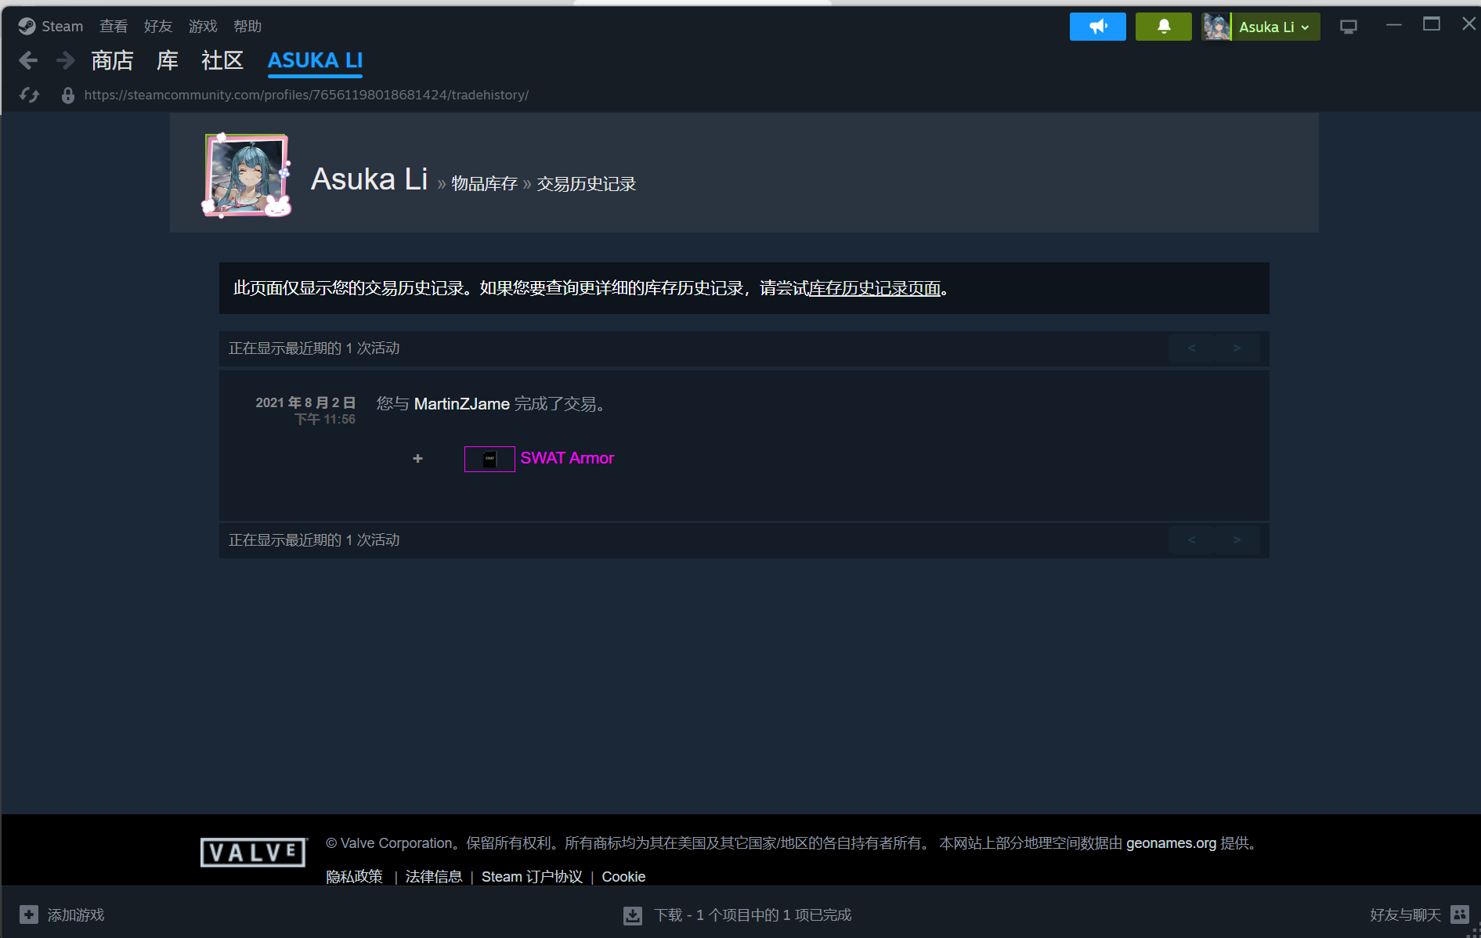Viewport: 1481px width, 938px height.
Task: Click bottom next page arrow button
Action: pos(1237,540)
